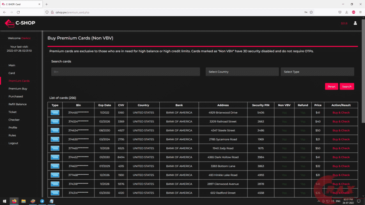The image size is (365, 205).
Task: Open the notification center icon
Action: coord(359,201)
